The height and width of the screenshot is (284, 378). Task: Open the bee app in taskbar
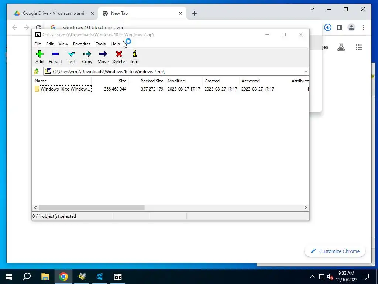coord(82,277)
